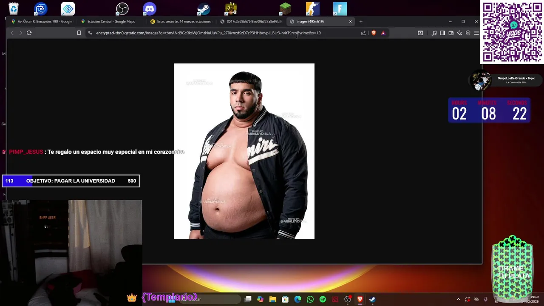This screenshot has width=544, height=306.
Task: Open the Recycle Bin desktop icon
Action: 14,8
